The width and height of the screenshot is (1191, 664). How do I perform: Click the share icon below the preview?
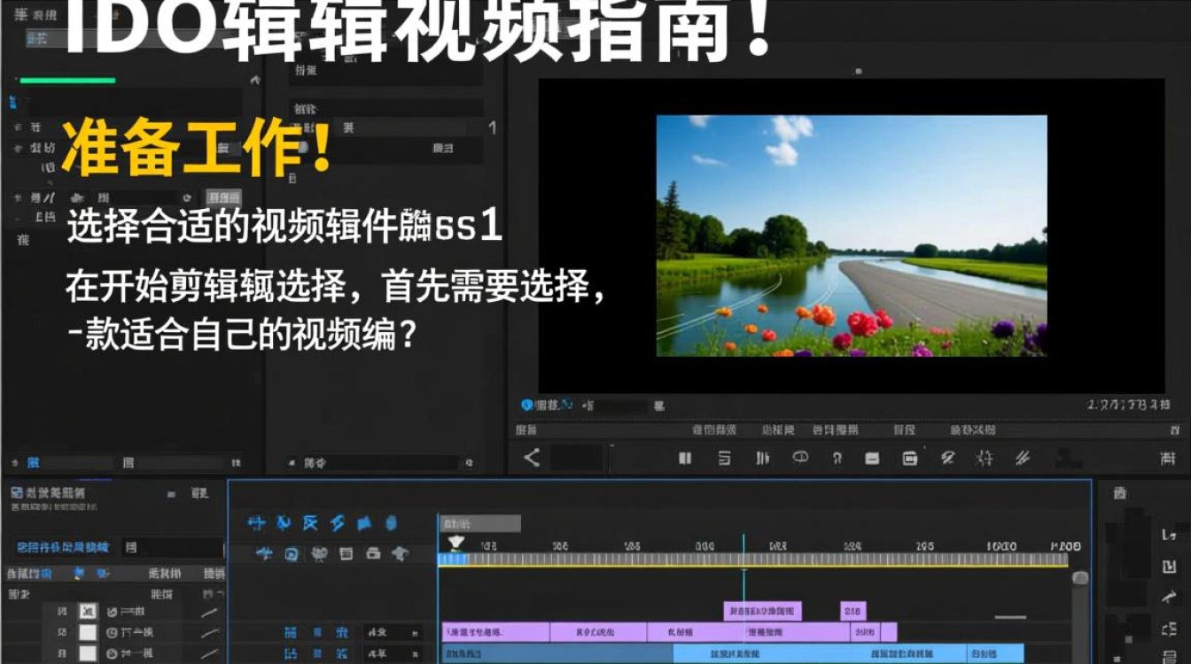(x=532, y=458)
